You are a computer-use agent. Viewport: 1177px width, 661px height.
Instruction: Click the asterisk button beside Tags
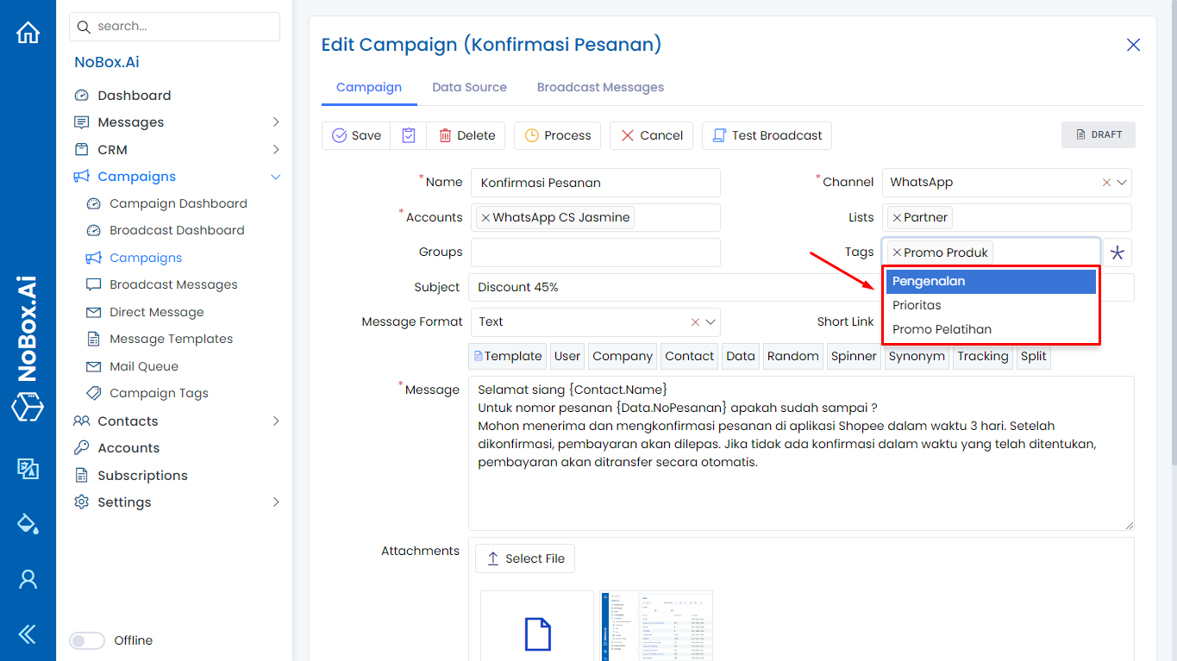tap(1117, 253)
